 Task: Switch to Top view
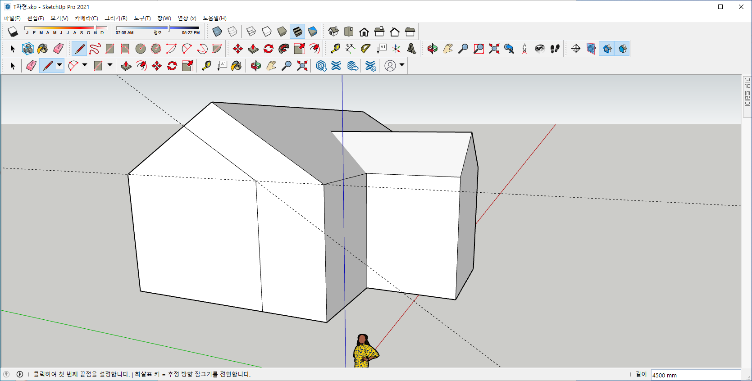coord(349,32)
